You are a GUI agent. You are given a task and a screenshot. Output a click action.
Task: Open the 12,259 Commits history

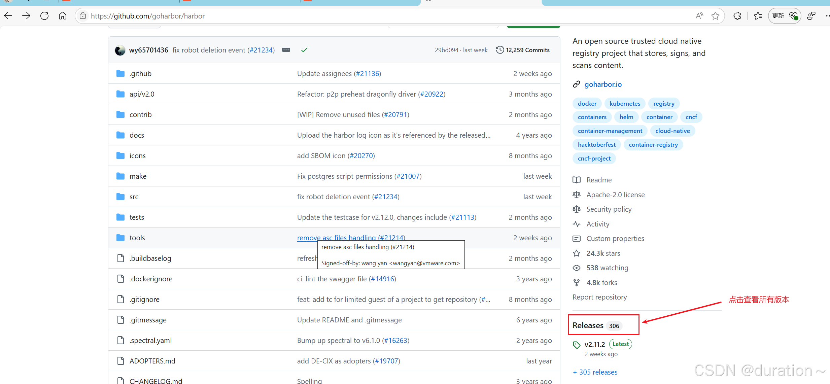tap(523, 50)
